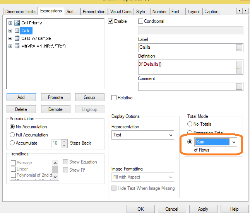Click the table icon beside the vRX expression

tap(17, 46)
